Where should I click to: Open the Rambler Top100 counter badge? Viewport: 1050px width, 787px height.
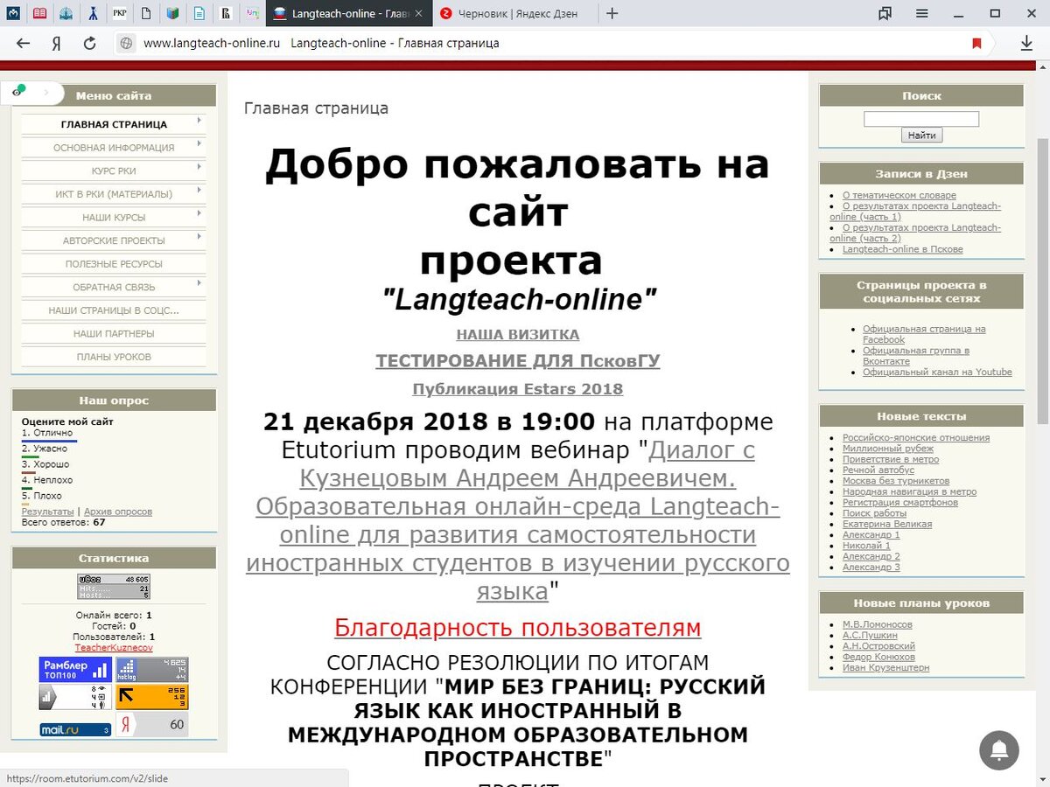tap(75, 670)
